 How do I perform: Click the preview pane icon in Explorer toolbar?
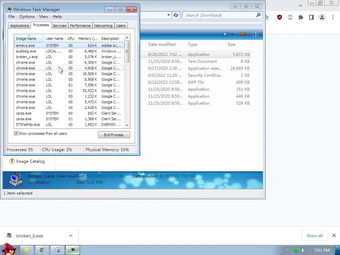tap(243, 34)
